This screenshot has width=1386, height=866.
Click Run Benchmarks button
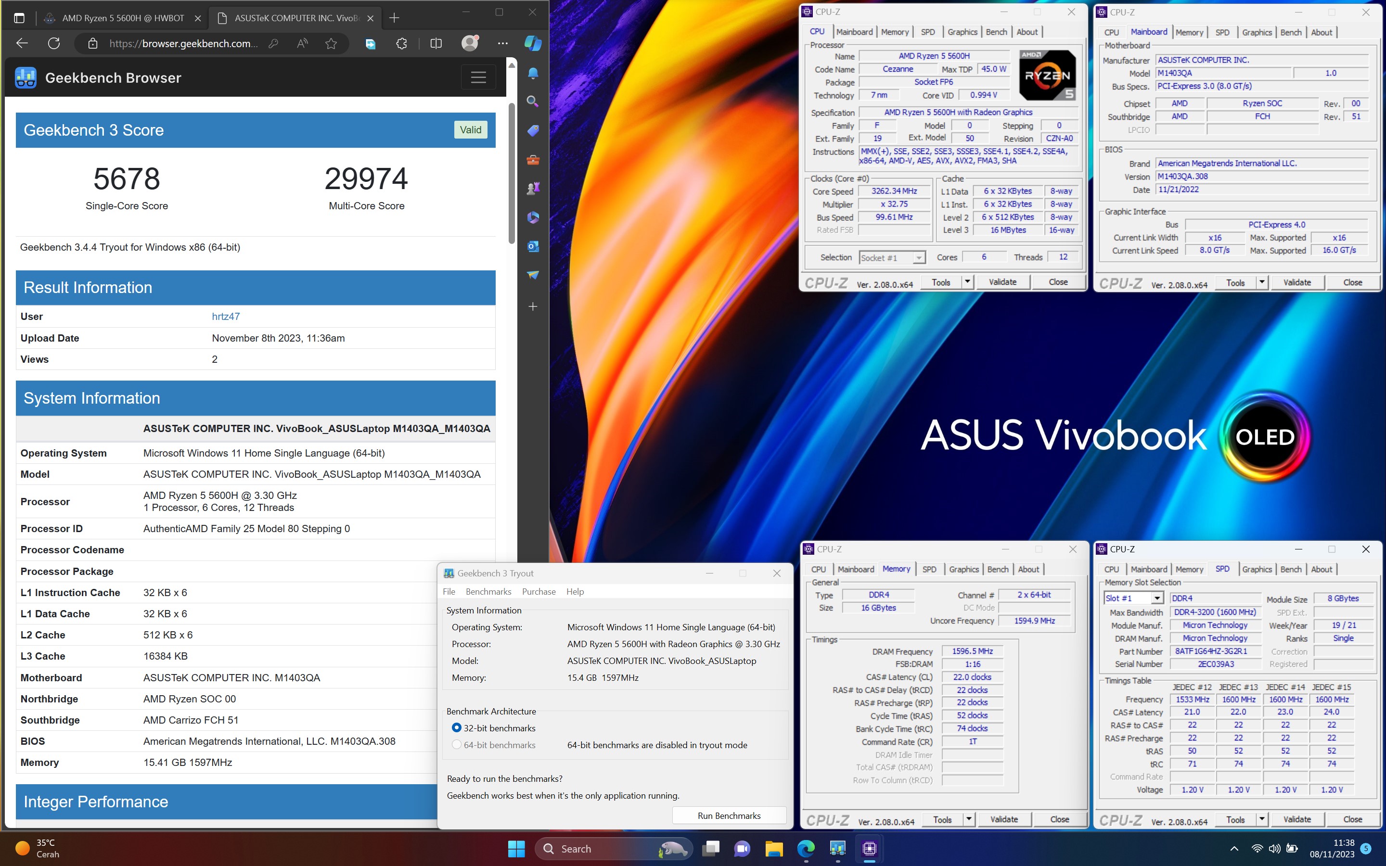point(729,815)
